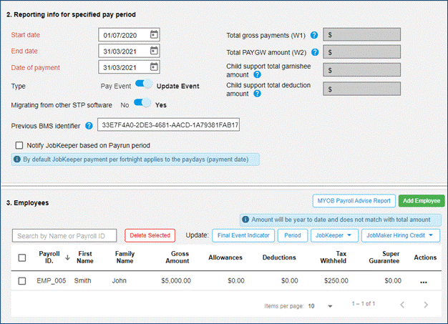The image size is (448, 324).
Task: Expand the JobKeeper update dropdown
Action: tap(334, 235)
